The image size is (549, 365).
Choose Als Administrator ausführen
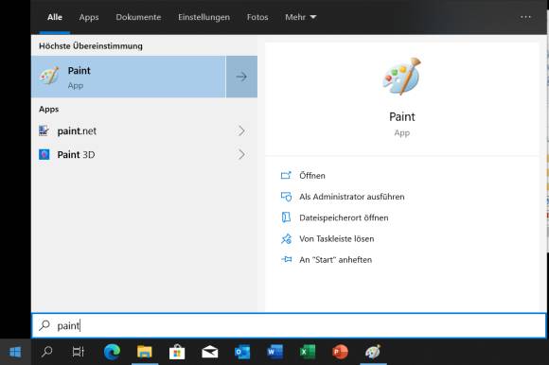point(351,197)
